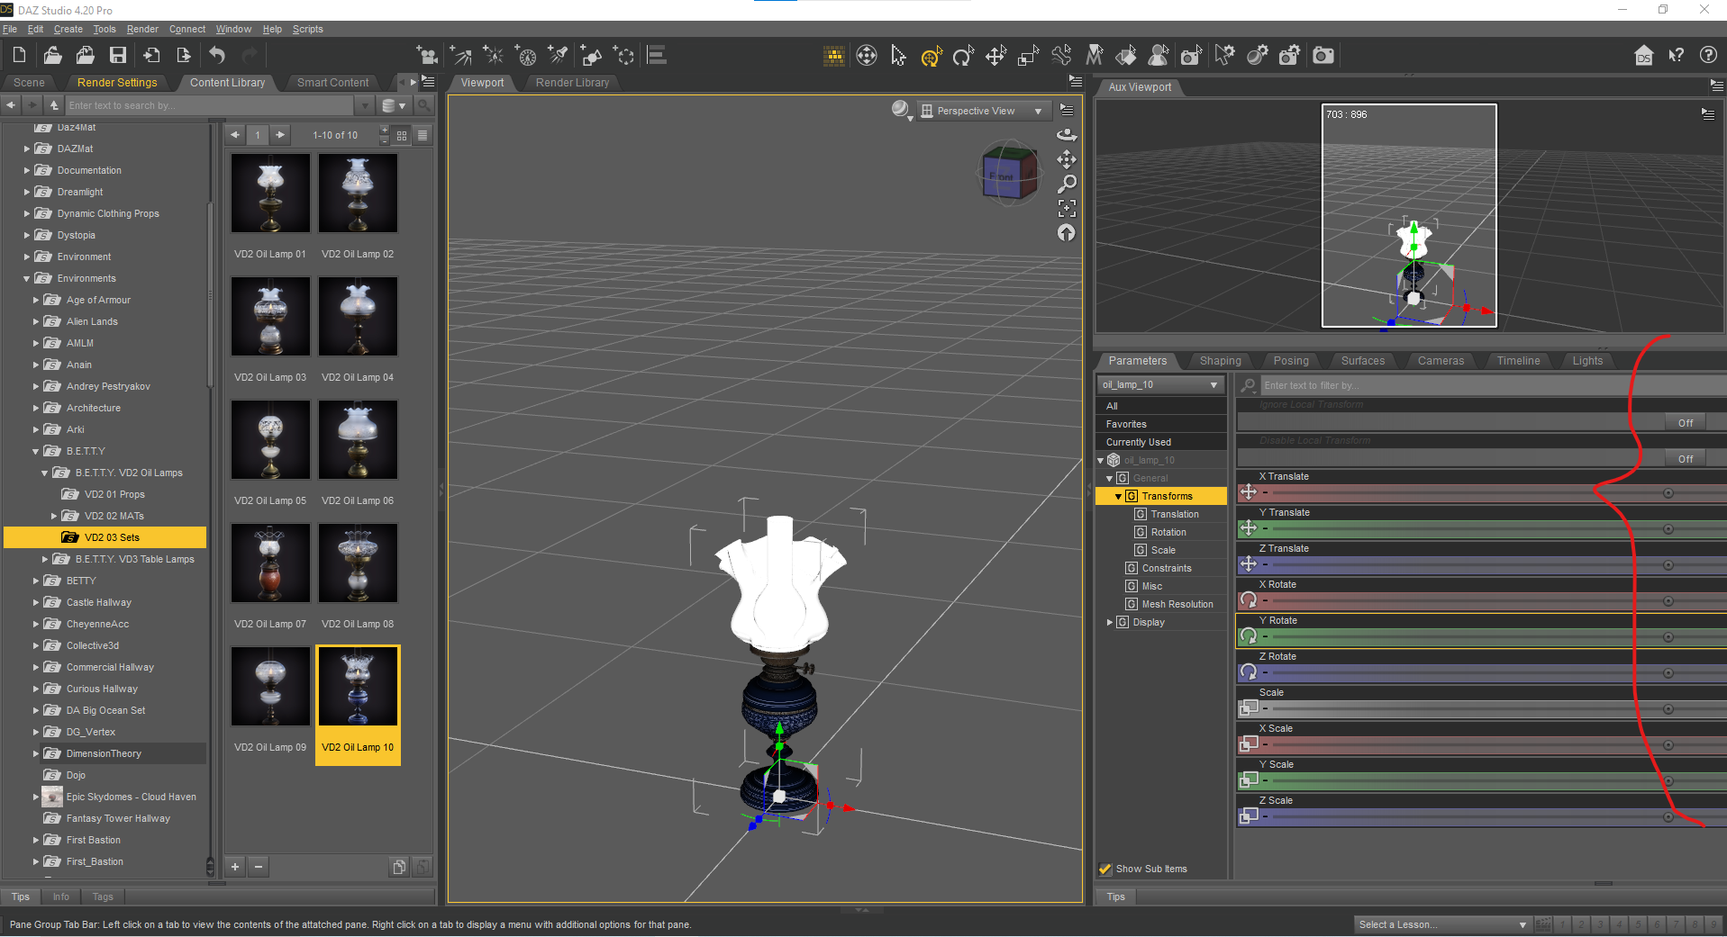Viewport: 1727px width, 937px height.
Task: Click the X Translate slider
Action: tap(1481, 493)
